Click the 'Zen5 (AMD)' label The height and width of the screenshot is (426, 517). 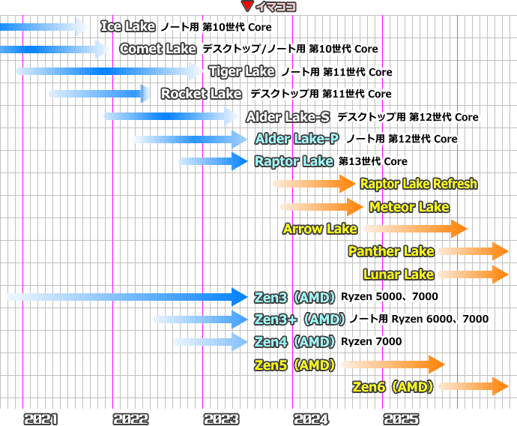click(294, 365)
